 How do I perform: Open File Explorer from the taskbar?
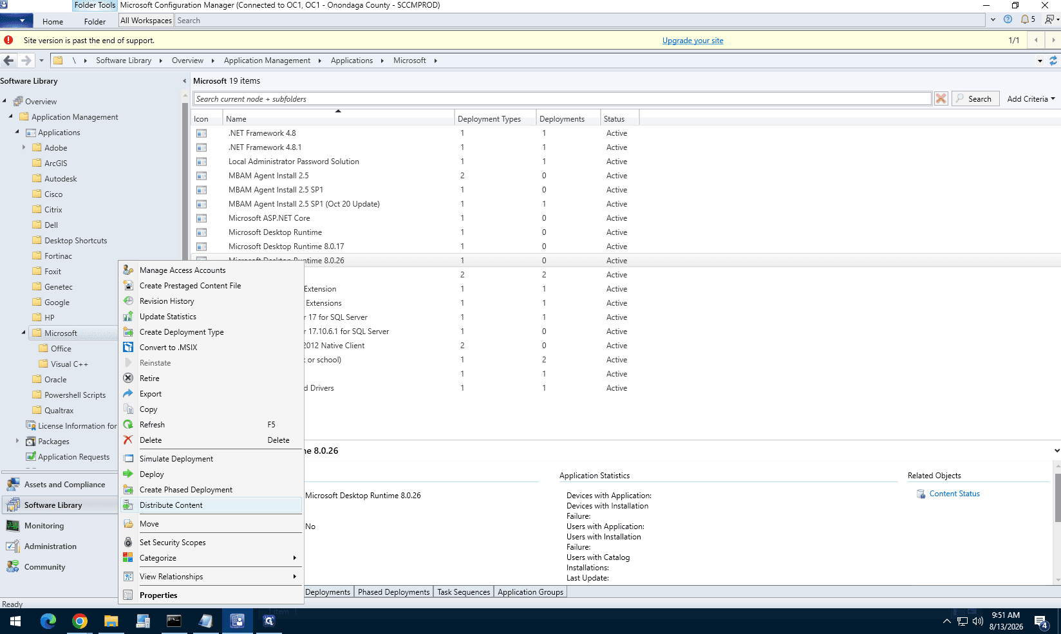pyautogui.click(x=111, y=621)
